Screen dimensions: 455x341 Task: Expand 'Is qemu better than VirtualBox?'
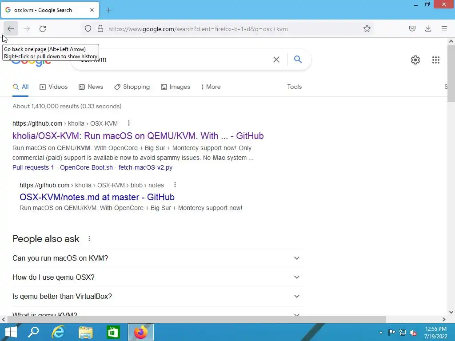click(x=157, y=296)
